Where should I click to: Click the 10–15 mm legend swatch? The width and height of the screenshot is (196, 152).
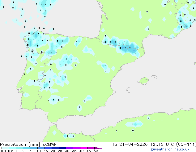coord(41,148)
